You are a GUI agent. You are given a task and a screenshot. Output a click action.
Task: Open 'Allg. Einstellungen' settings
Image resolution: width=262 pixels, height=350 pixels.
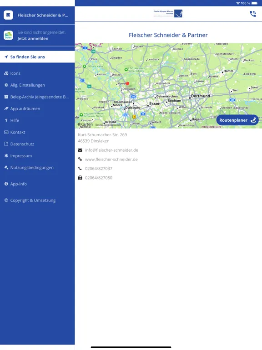pos(37,85)
